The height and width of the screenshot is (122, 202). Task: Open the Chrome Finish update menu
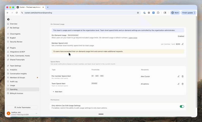pos(189,13)
